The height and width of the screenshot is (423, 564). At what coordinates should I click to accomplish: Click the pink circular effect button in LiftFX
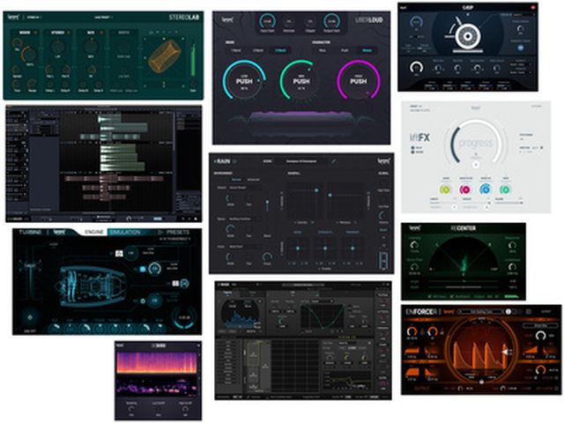click(x=464, y=189)
